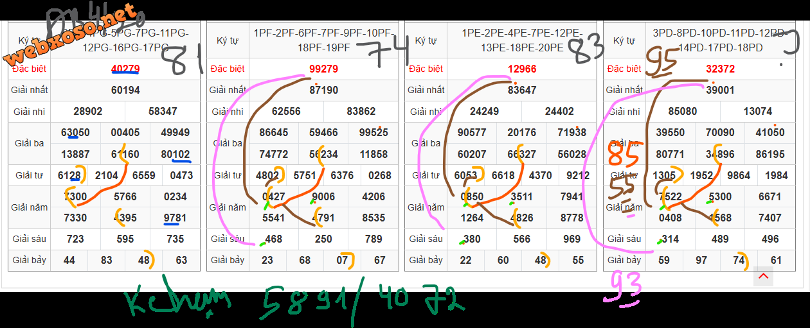810x328 pixels.
Task: Select red special prize number 12966
Action: (x=521, y=69)
